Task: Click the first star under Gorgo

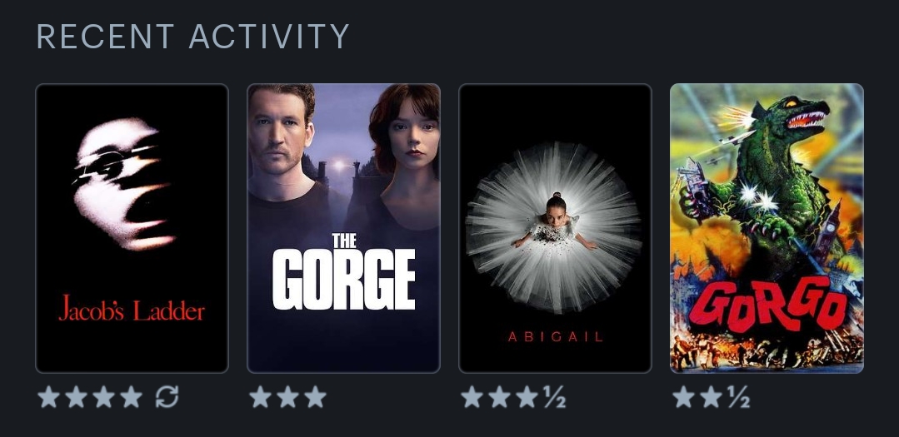Action: pyautogui.click(x=683, y=396)
